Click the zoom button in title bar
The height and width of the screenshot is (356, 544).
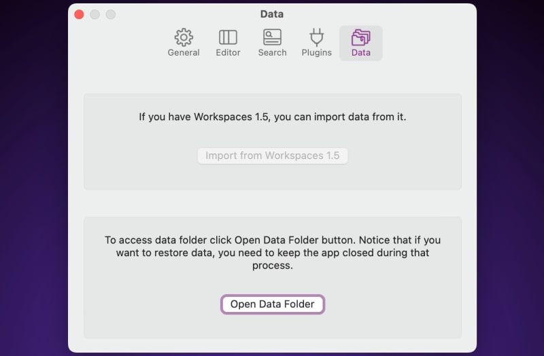[x=111, y=14]
